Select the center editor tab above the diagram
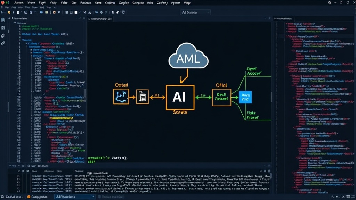356x200 pixels. 100,19
